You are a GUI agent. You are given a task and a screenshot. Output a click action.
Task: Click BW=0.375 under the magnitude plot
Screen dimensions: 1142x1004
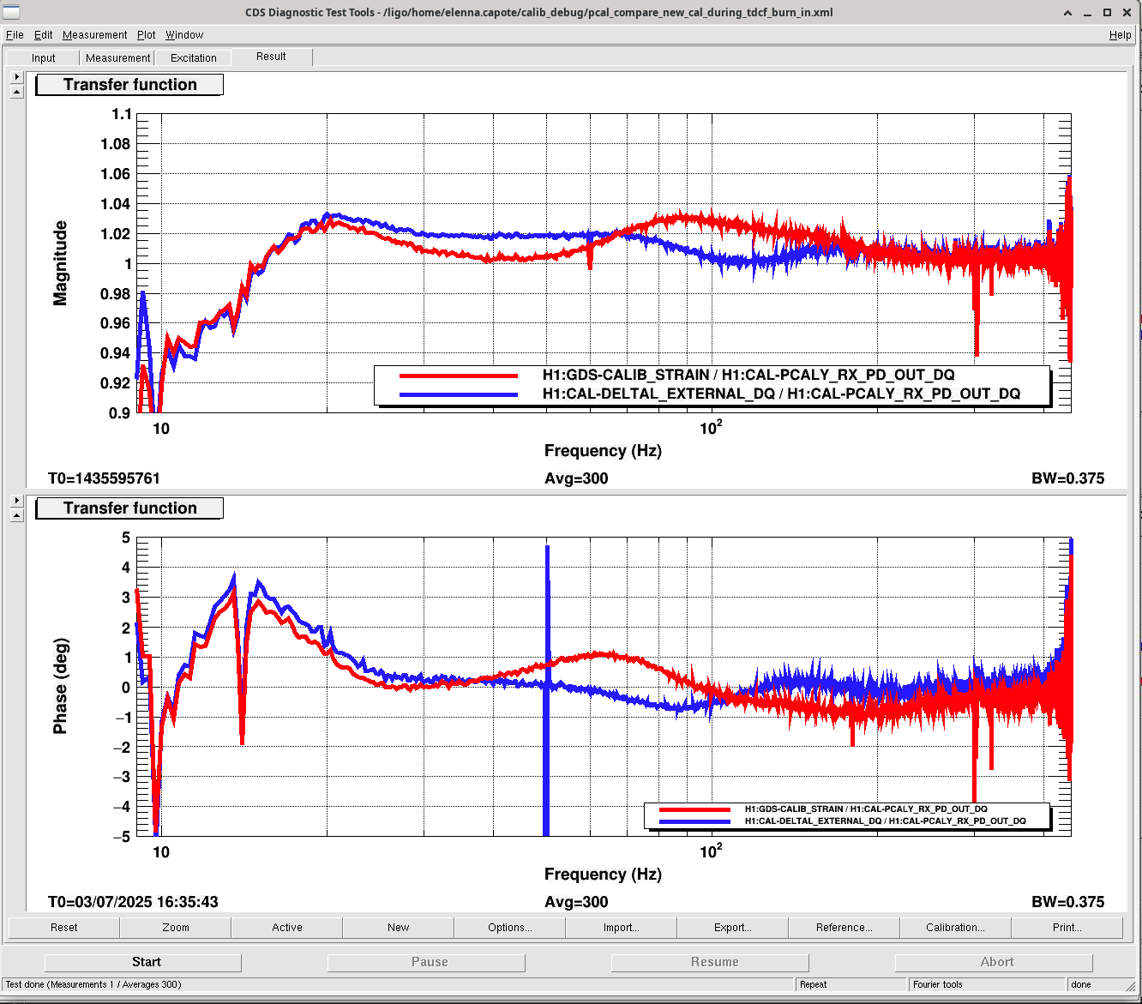(1067, 478)
